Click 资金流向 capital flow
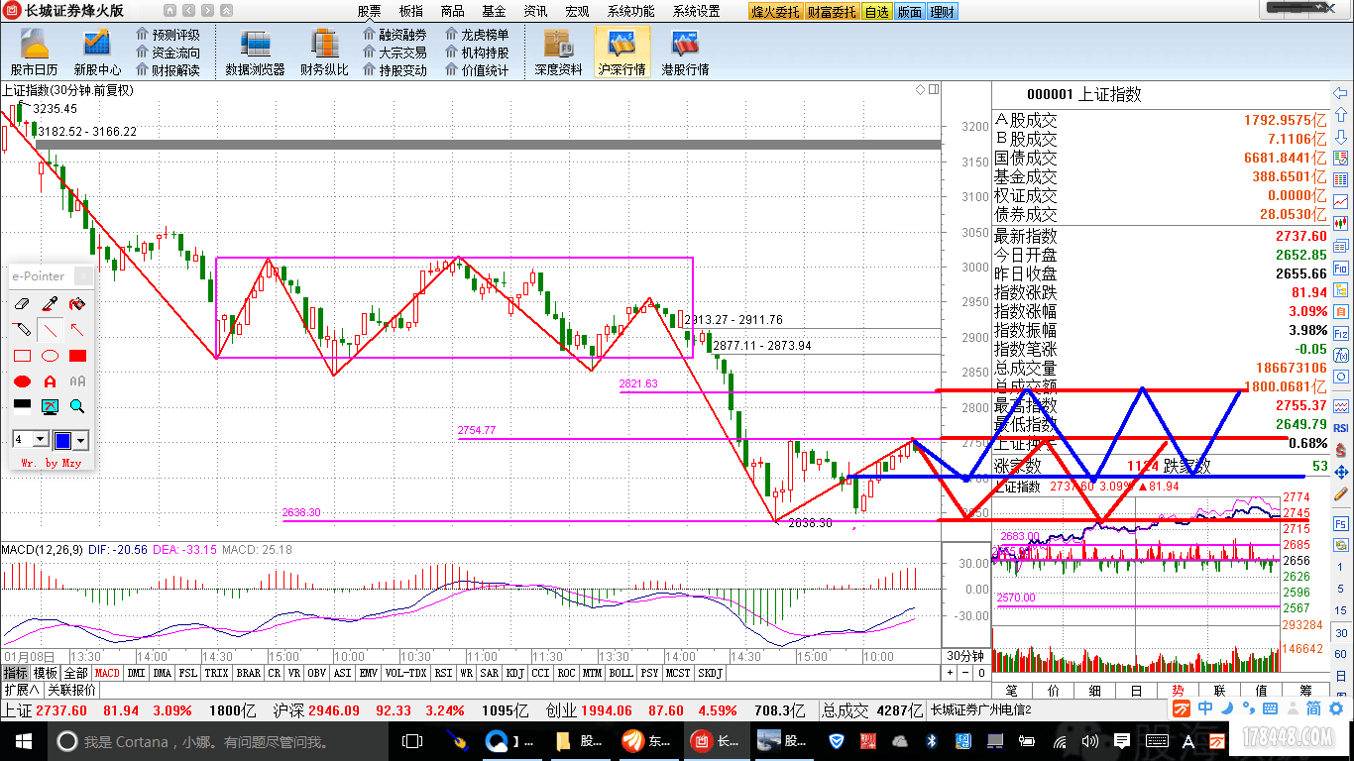Image resolution: width=1354 pixels, height=761 pixels. pos(168,53)
